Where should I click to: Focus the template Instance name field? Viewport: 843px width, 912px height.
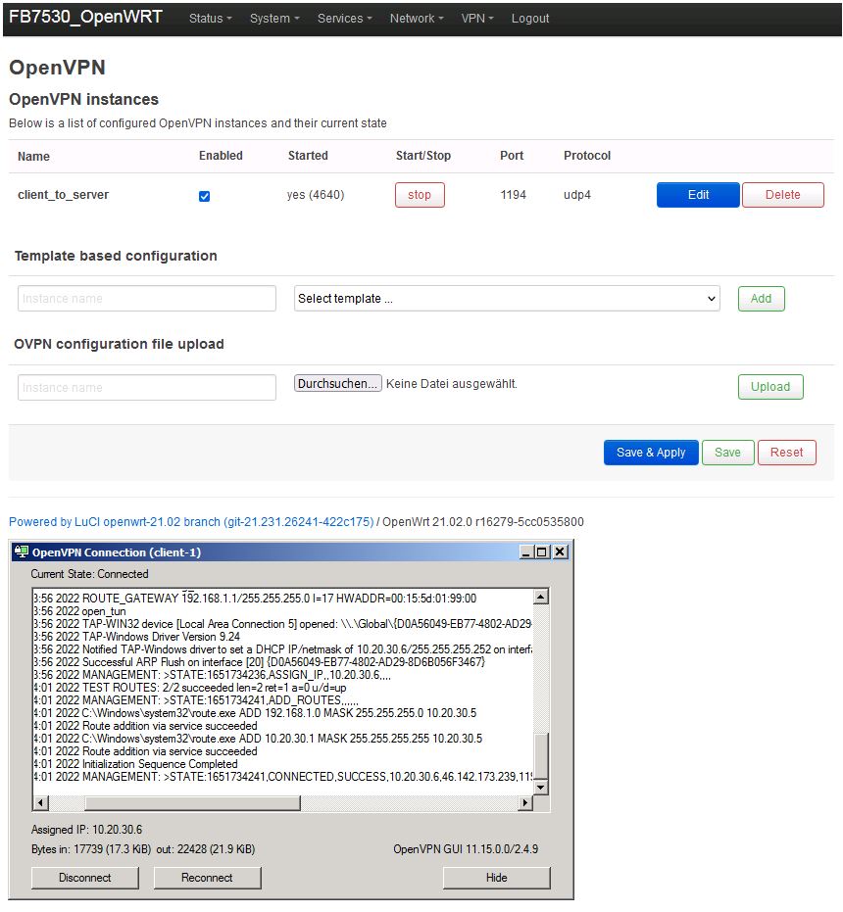(147, 299)
